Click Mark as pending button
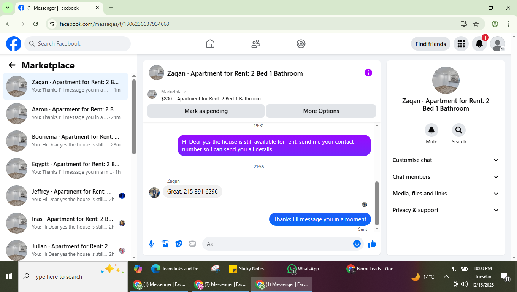This screenshot has width=517, height=292. pyautogui.click(x=206, y=111)
